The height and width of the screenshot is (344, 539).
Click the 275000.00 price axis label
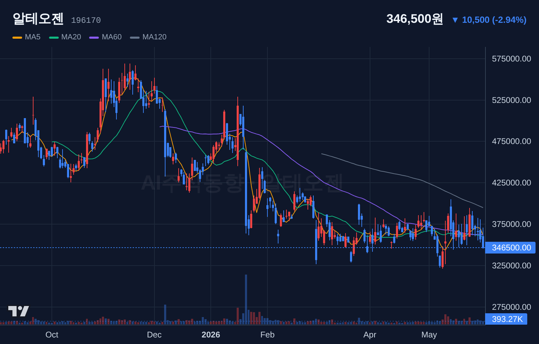511,307
